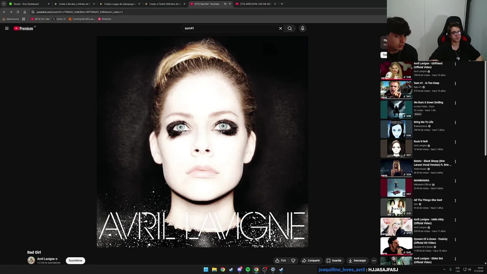Play the Girlfriend video thumbnail

(396, 70)
